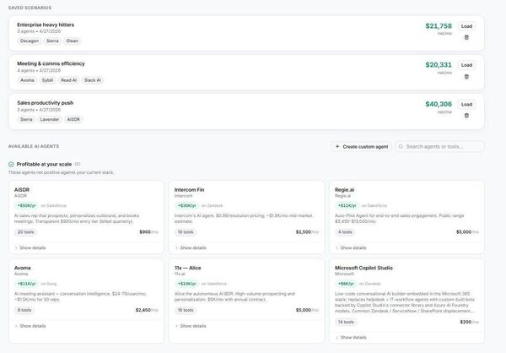This screenshot has width=506, height=353.
Task: Expand Show details on Regie.ai card
Action: (x=351, y=247)
